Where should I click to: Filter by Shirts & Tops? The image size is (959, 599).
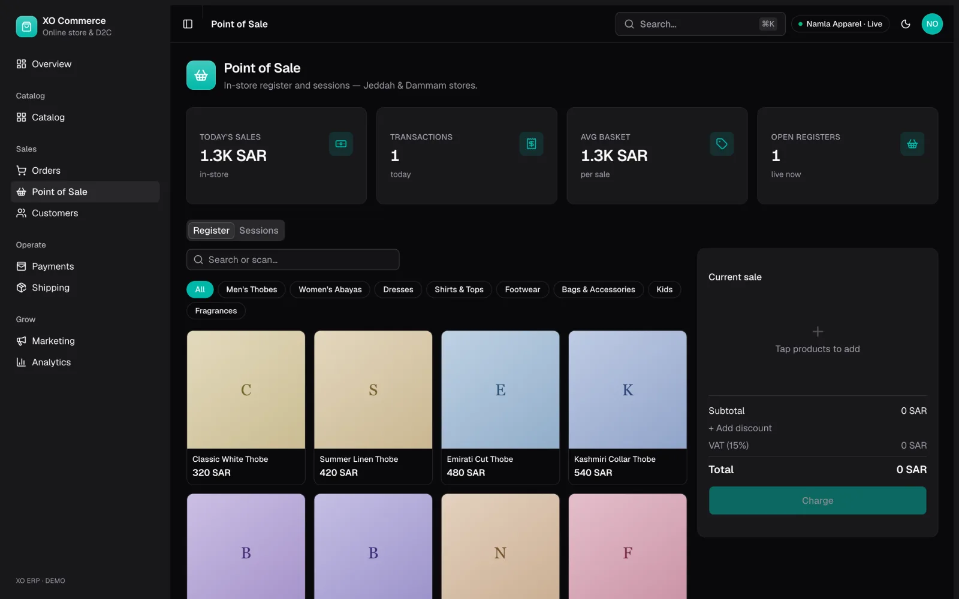pyautogui.click(x=459, y=289)
